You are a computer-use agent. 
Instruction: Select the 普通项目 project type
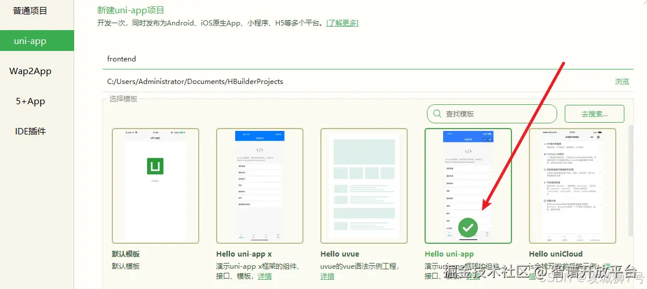[x=30, y=11]
